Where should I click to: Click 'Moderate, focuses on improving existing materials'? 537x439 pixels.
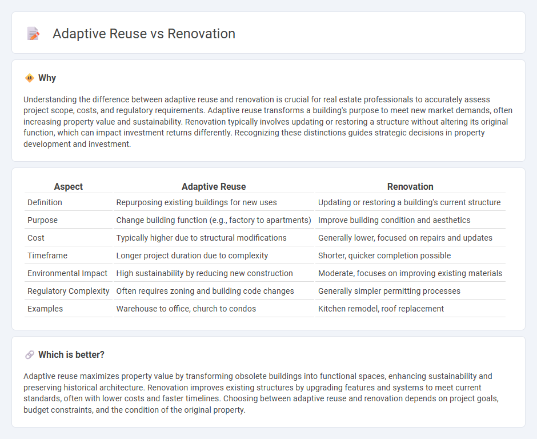coord(410,273)
